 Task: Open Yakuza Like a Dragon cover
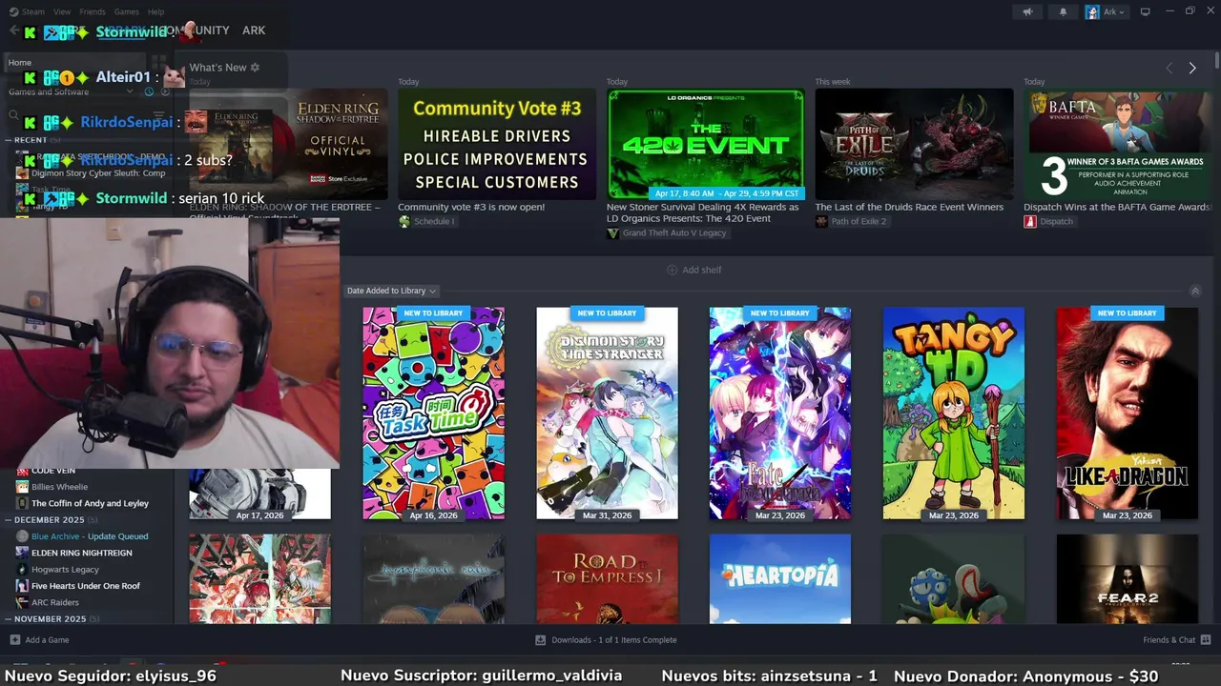tap(1127, 413)
